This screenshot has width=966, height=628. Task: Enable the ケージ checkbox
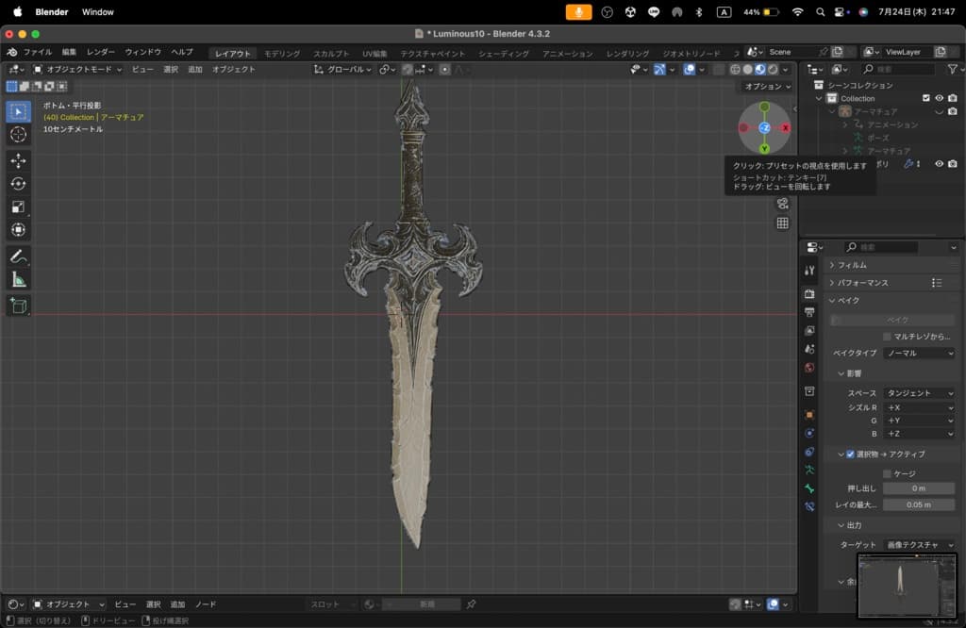pyautogui.click(x=887, y=473)
